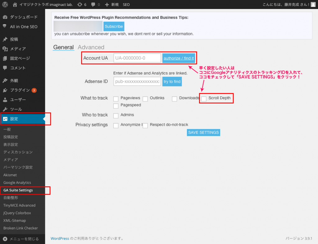Click the blurred email subscribe field
318x244 pixels.
pos(78,26)
